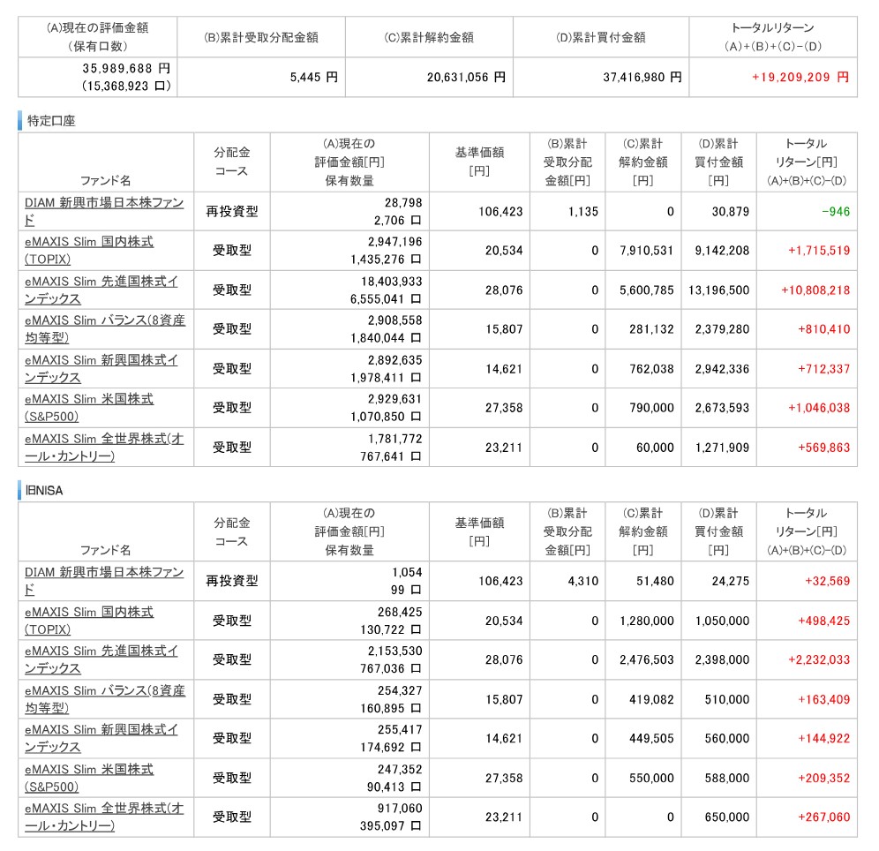Select redemption amount 51,480

pos(655,581)
